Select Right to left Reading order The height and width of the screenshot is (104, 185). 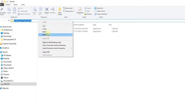55,42
